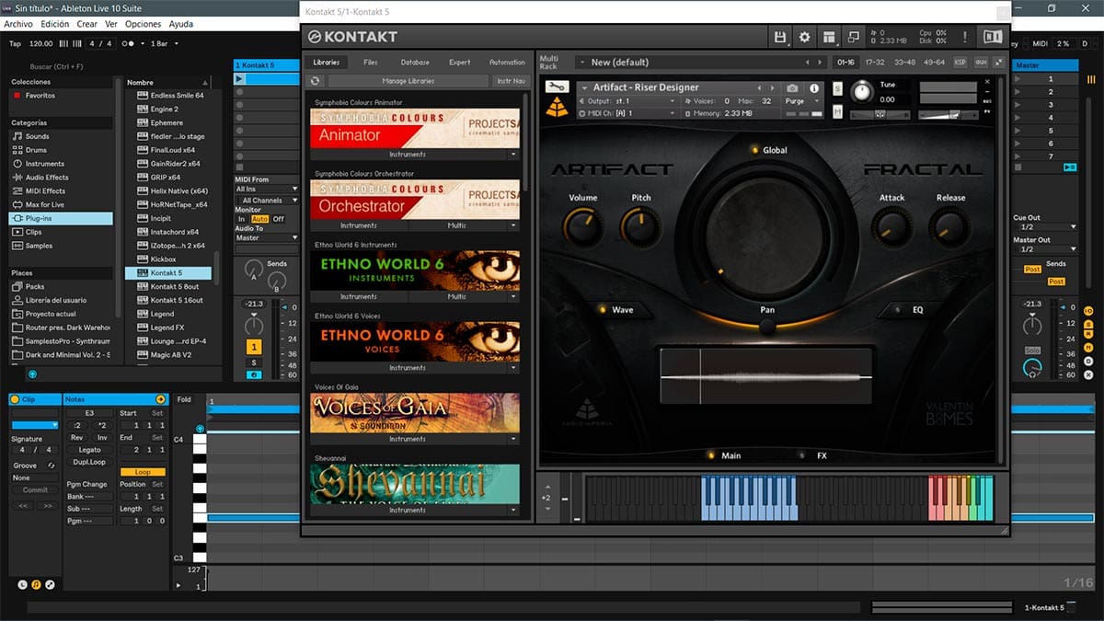
Task: Toggle AUX sends panel in Multi Rack
Action: click(981, 62)
